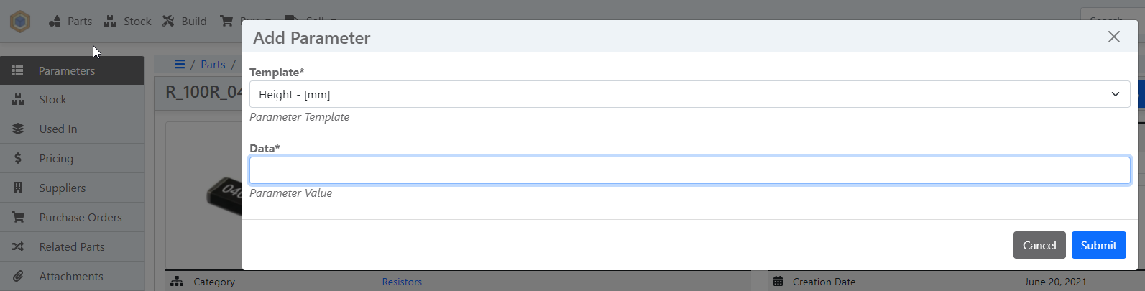Screen dimensions: 1145x291
Task: Toggle the breadcrumb hamburger menu icon
Action: click(180, 65)
